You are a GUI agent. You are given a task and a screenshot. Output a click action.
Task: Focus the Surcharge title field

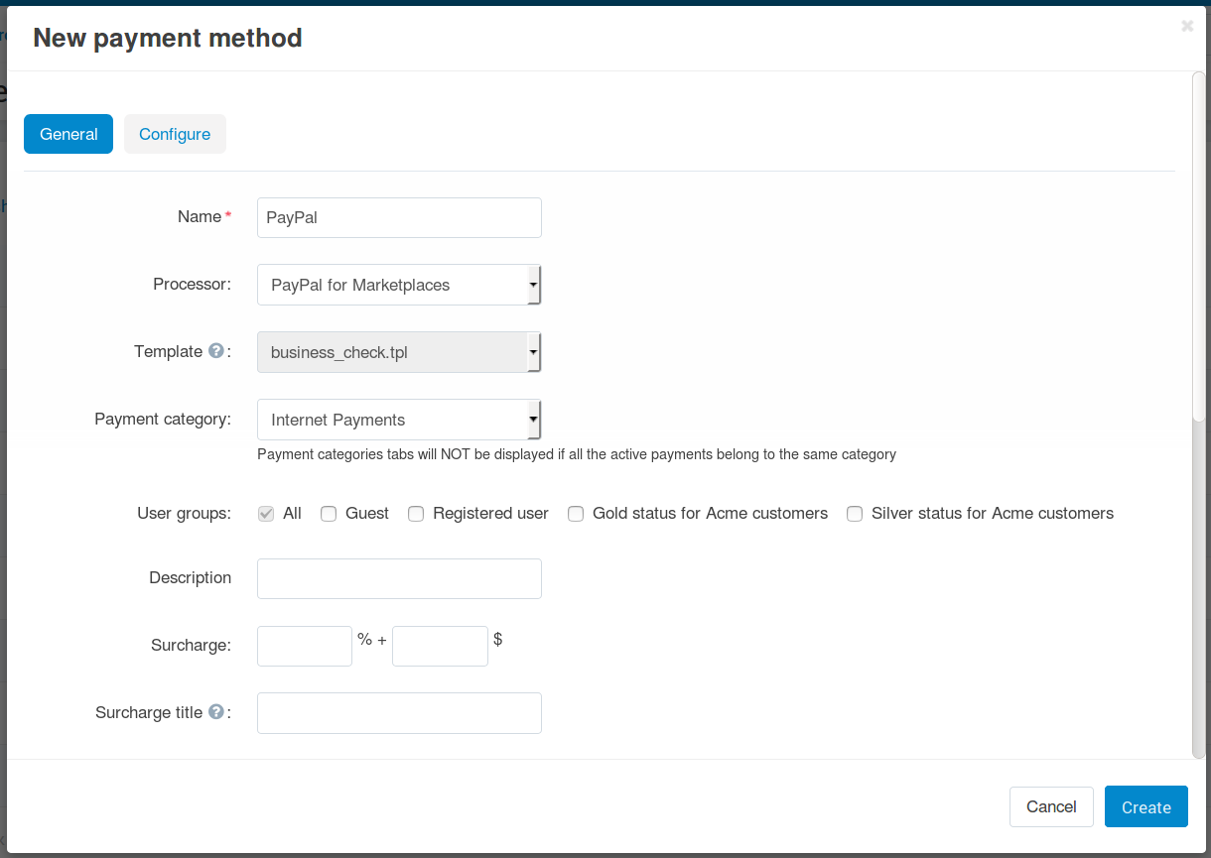click(399, 713)
